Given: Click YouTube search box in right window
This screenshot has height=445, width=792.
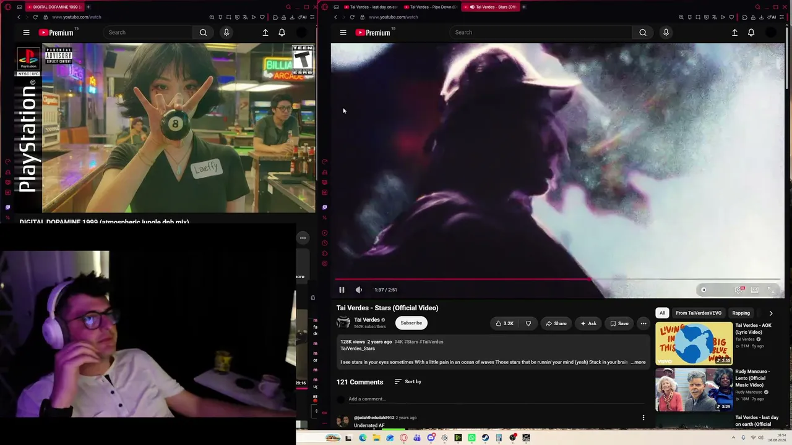Looking at the screenshot, I should pyautogui.click(x=541, y=33).
